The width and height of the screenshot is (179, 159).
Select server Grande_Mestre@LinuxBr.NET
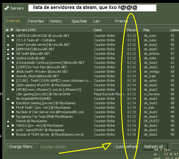37,76
